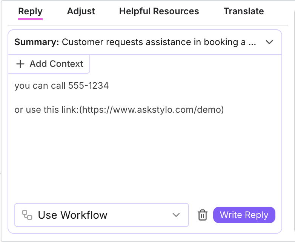Switch to the Reply tab
Screen dimensions: 295x242
[x=30, y=11]
